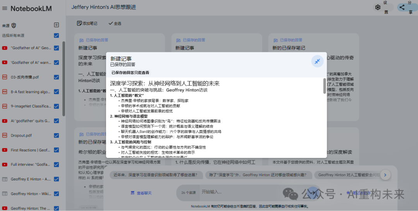Uncheck Geoffrey Hinton - Wiki... checkbox

click(x=56, y=194)
